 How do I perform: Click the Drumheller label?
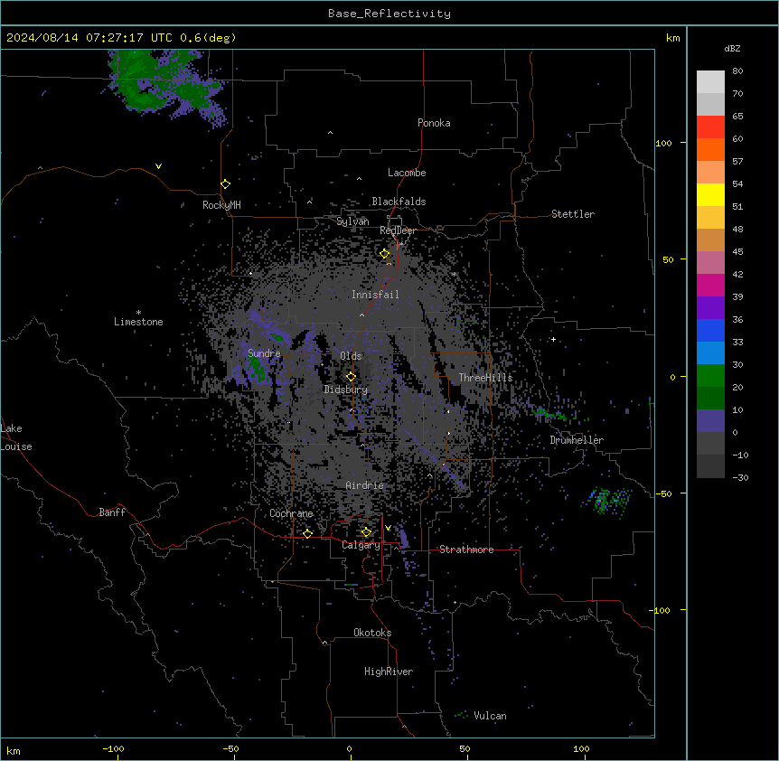point(577,440)
